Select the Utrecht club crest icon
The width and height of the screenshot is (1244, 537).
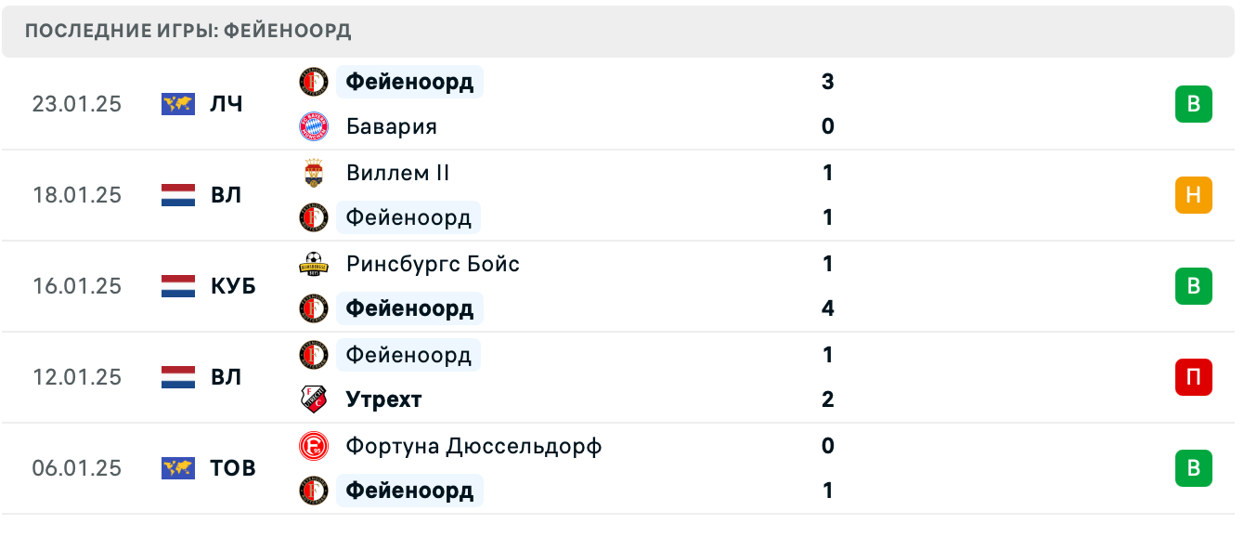point(313,399)
